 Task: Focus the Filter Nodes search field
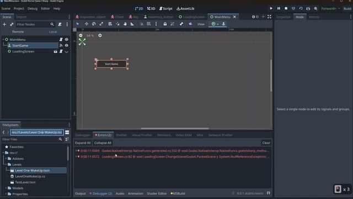point(35,24)
